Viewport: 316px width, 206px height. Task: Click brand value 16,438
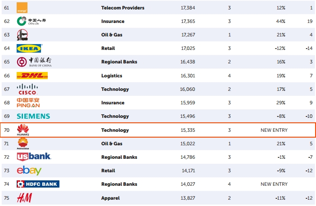(x=188, y=62)
